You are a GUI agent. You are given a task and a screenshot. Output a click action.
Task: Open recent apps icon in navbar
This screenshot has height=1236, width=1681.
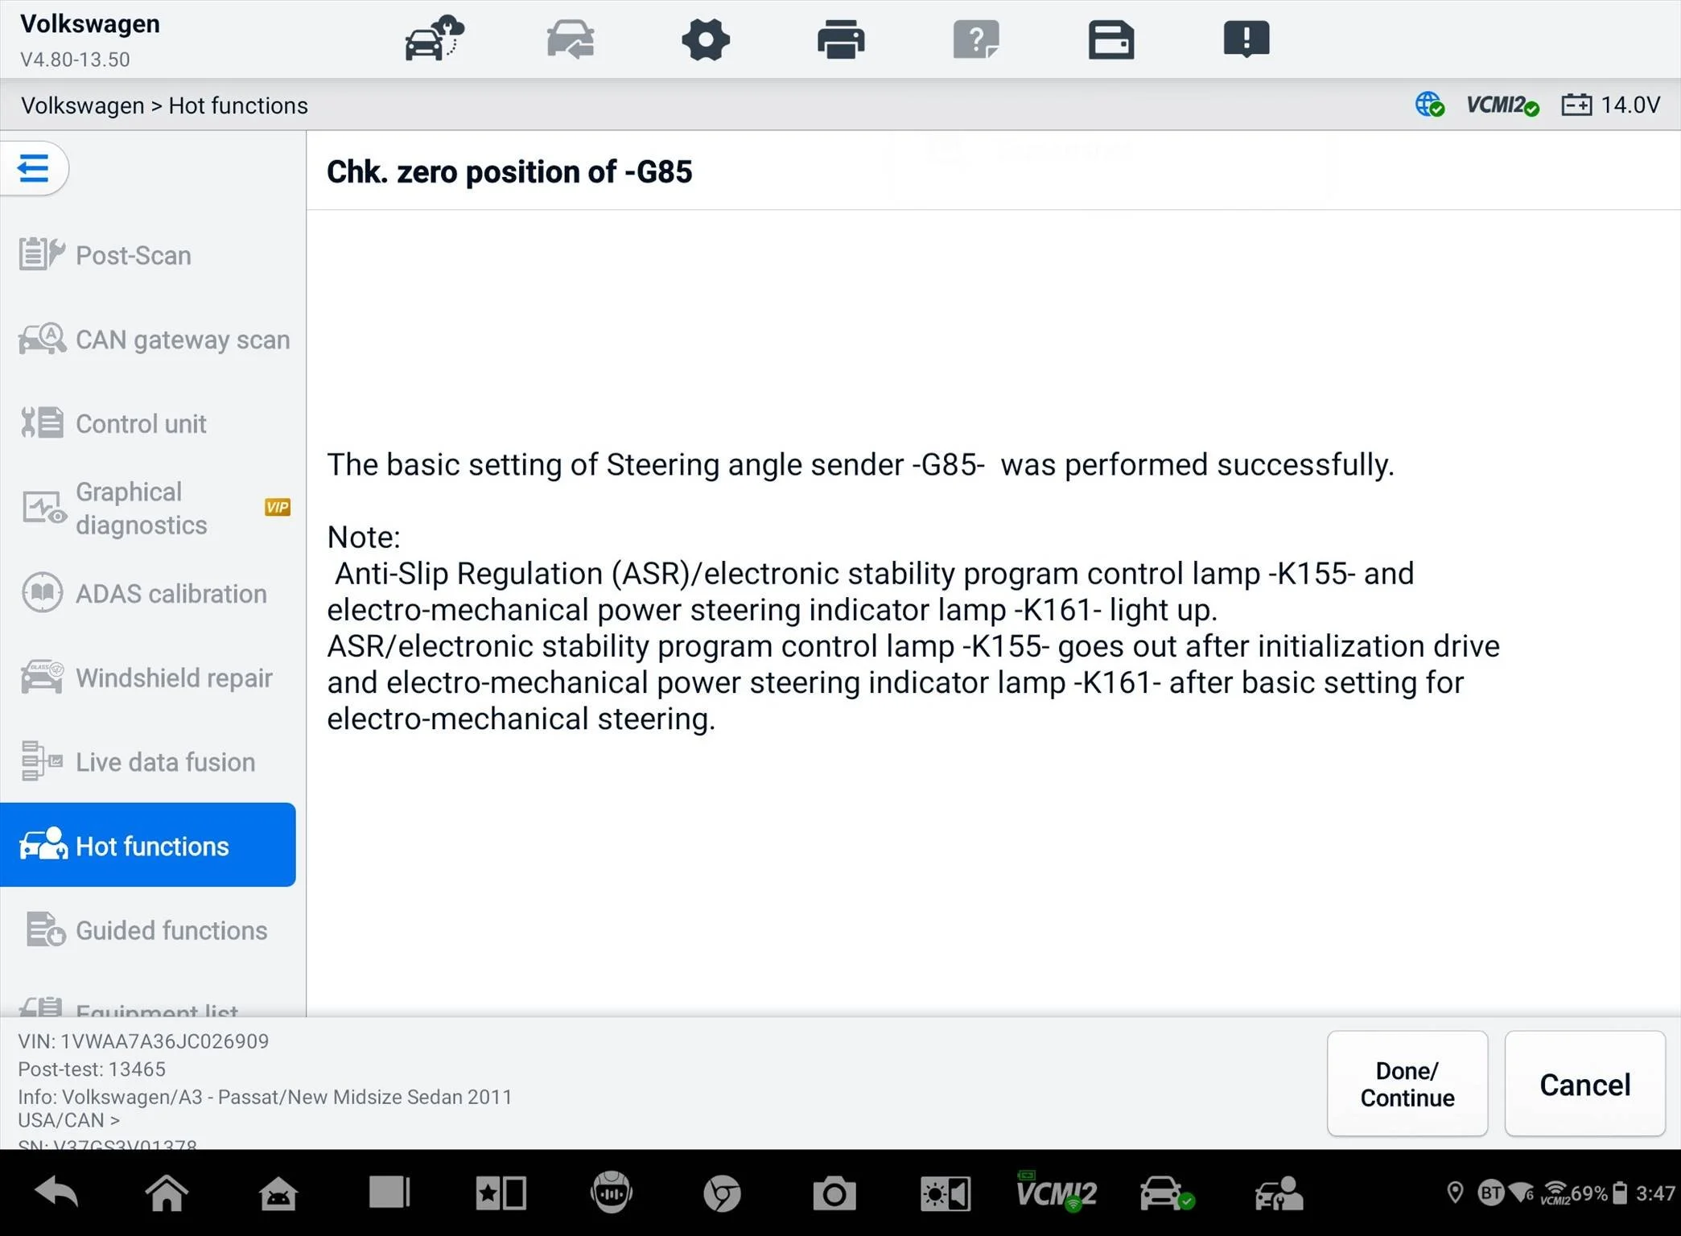pyautogui.click(x=389, y=1193)
